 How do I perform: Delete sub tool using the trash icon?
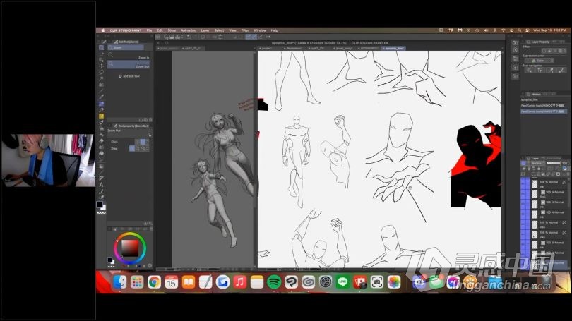(x=150, y=119)
